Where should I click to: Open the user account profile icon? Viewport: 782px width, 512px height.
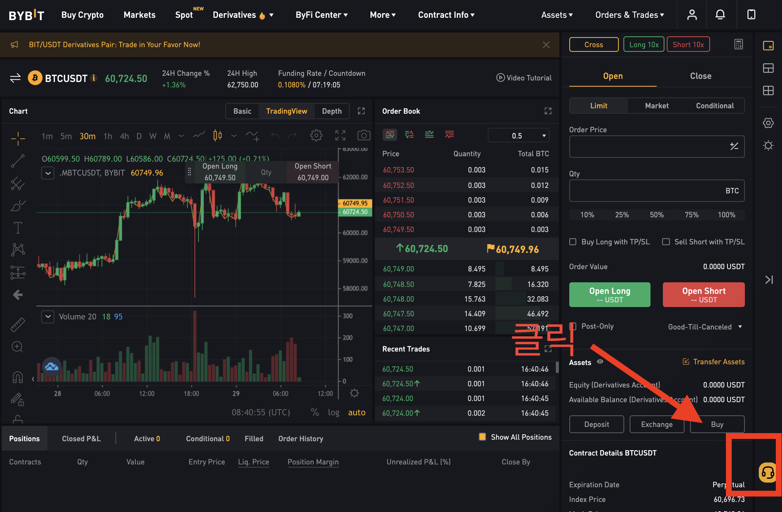coord(692,15)
